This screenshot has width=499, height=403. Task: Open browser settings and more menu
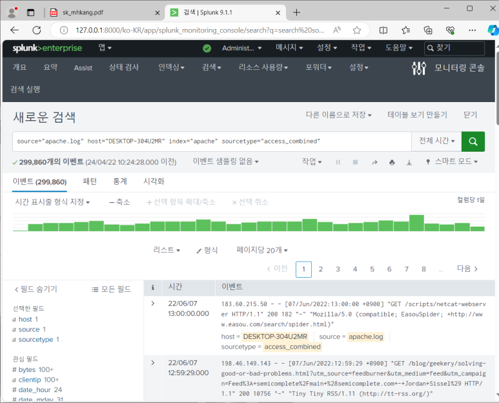pyautogui.click(x=473, y=30)
